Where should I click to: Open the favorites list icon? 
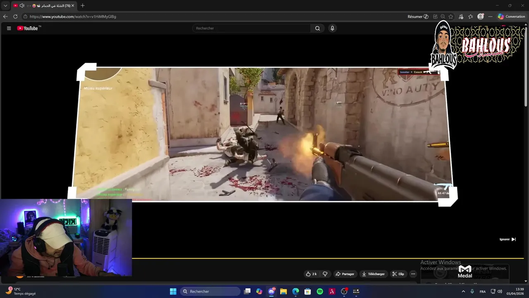coord(471,17)
